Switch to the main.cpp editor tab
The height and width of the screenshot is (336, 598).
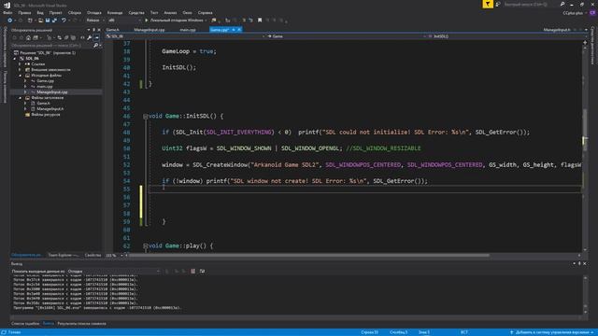(x=188, y=29)
